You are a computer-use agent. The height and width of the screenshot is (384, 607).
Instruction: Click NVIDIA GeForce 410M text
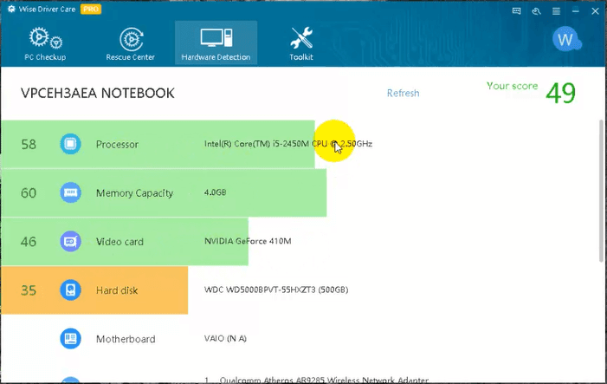click(248, 241)
